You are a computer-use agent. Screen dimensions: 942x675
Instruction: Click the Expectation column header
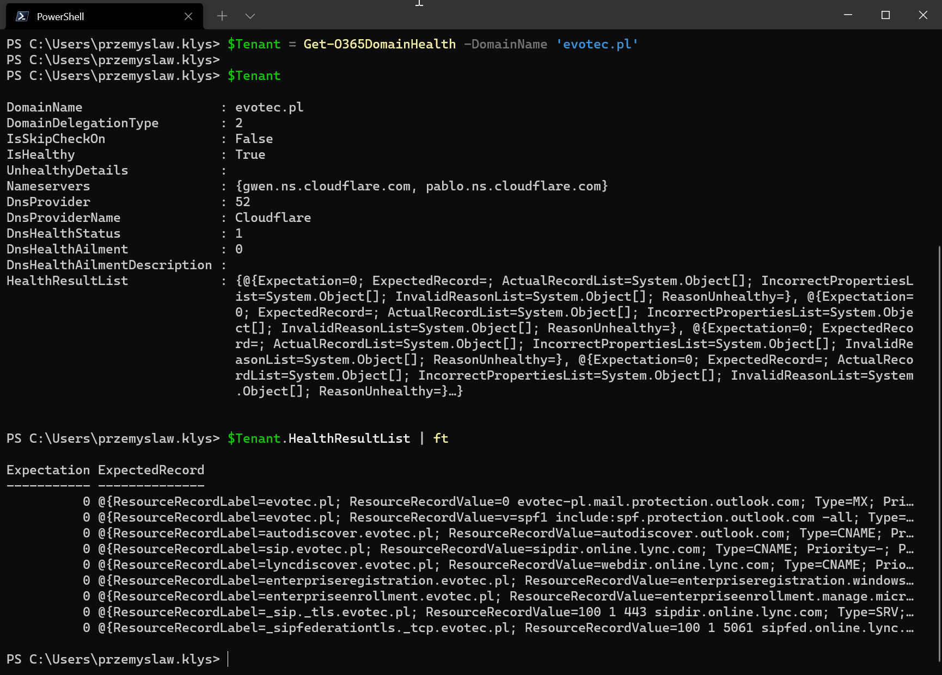[x=48, y=470]
